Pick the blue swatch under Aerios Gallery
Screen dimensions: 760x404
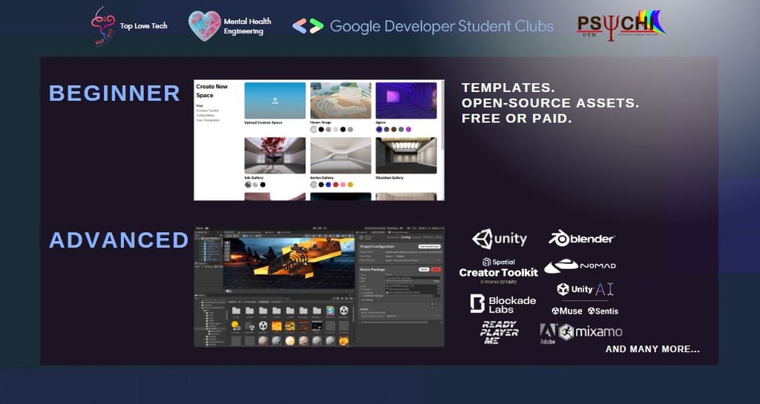328,185
